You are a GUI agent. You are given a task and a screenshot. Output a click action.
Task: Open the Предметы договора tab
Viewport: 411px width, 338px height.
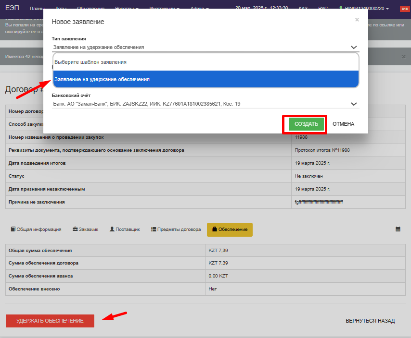tap(176, 229)
